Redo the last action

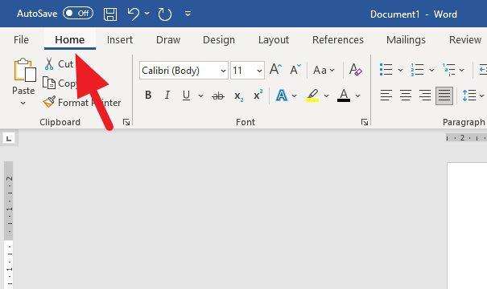click(x=165, y=14)
